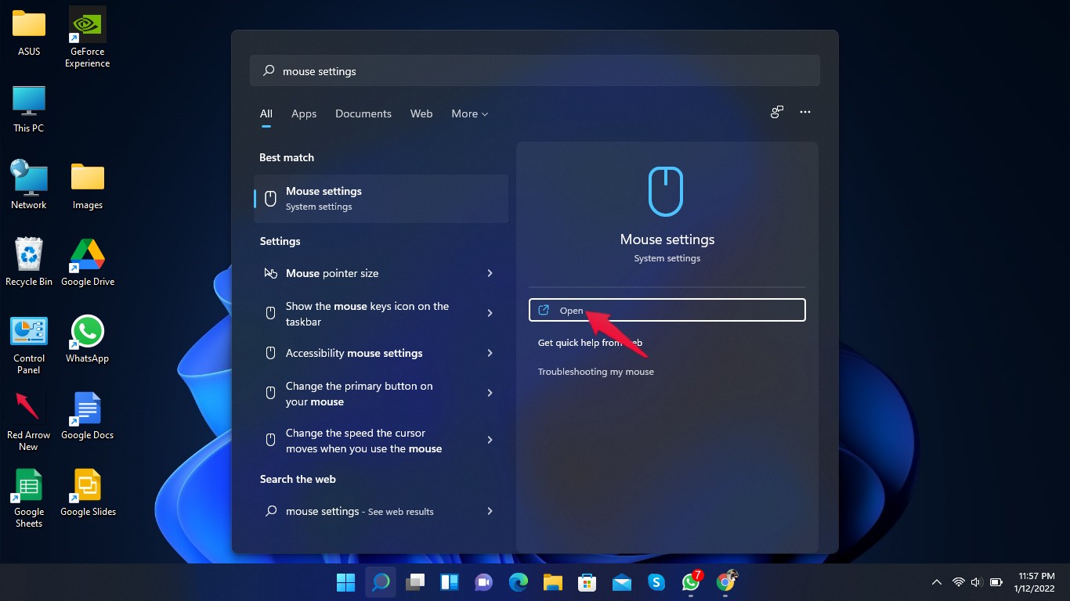Image resolution: width=1070 pixels, height=601 pixels.
Task: Click the search feedback icon beside the ellipsis
Action: [x=777, y=113]
